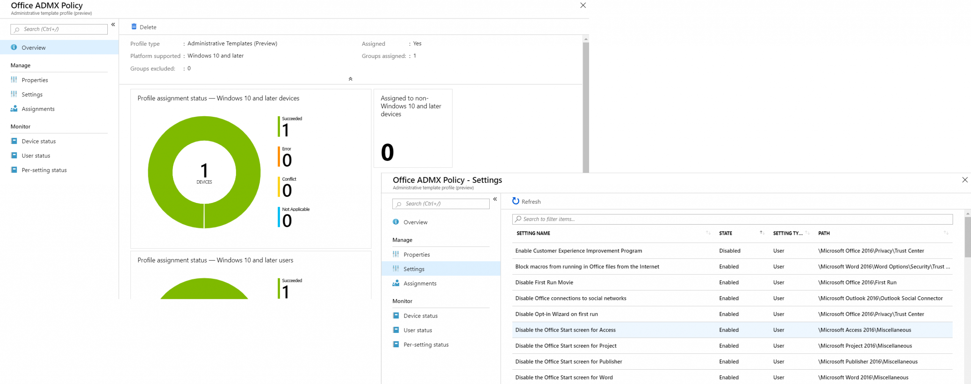Click the Overview info icon in Settings blade
This screenshot has width=971, height=384.
[x=396, y=222]
